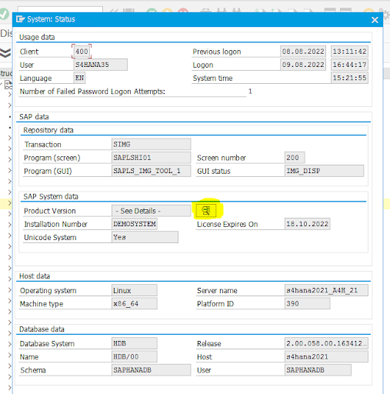Click the failed logon attempts value 1
390x394 pixels.
[x=250, y=92]
